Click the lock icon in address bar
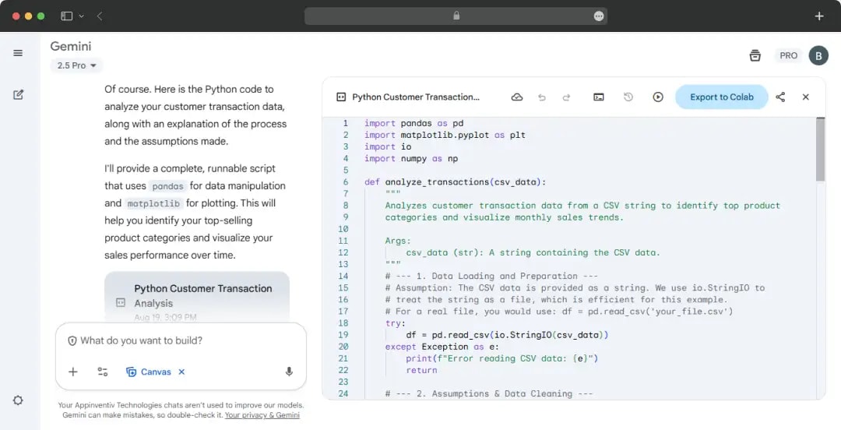 point(456,16)
